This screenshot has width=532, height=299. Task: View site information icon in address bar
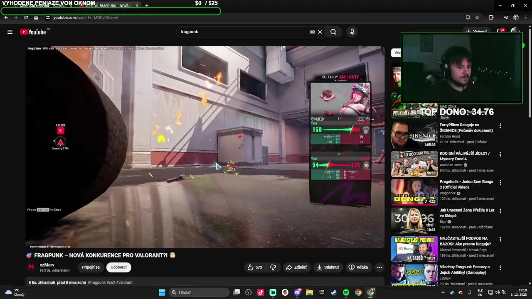48,17
